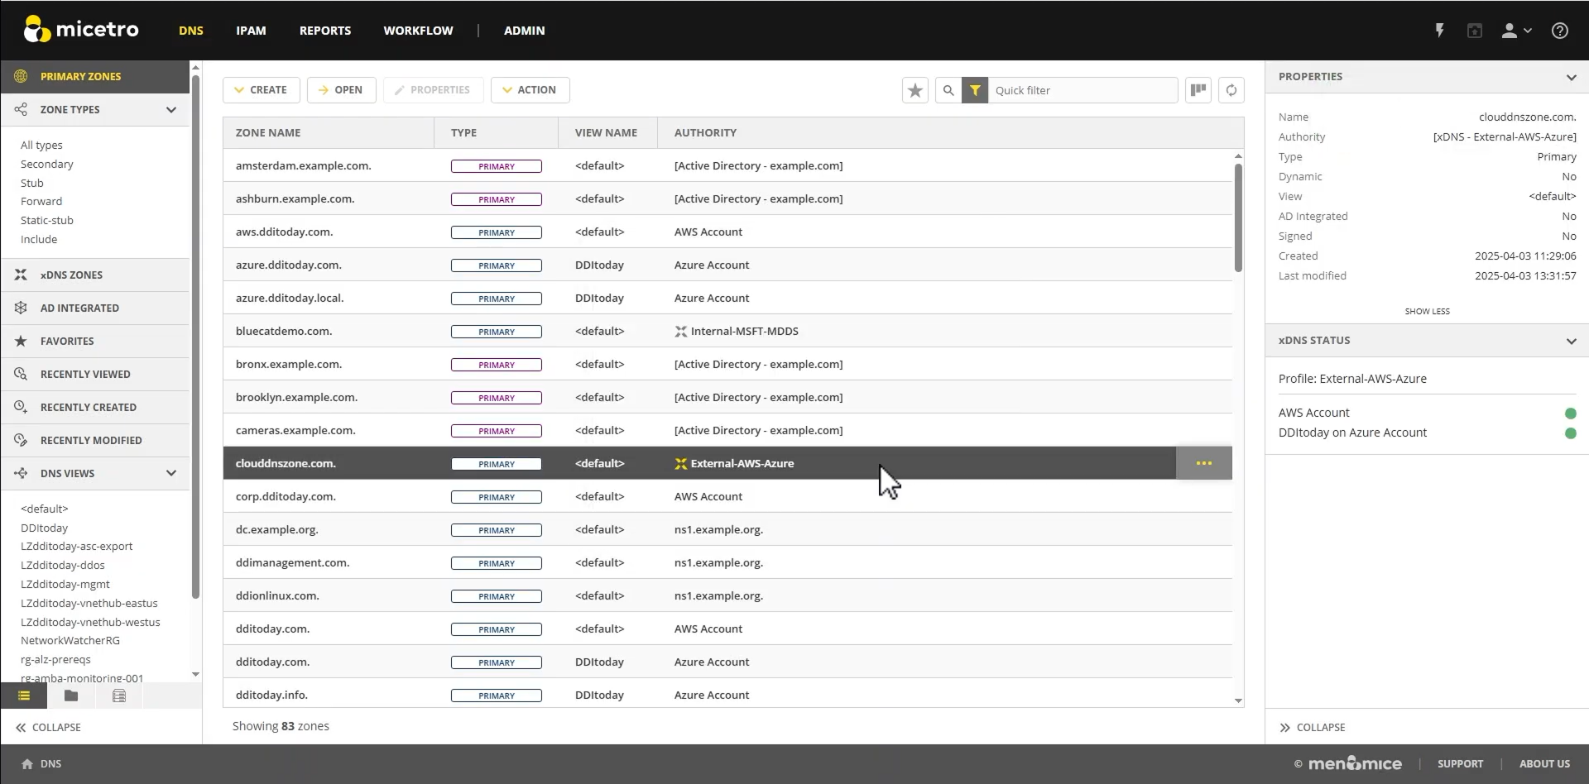This screenshot has width=1589, height=784.
Task: Click Show Less in Properties
Action: (1427, 312)
